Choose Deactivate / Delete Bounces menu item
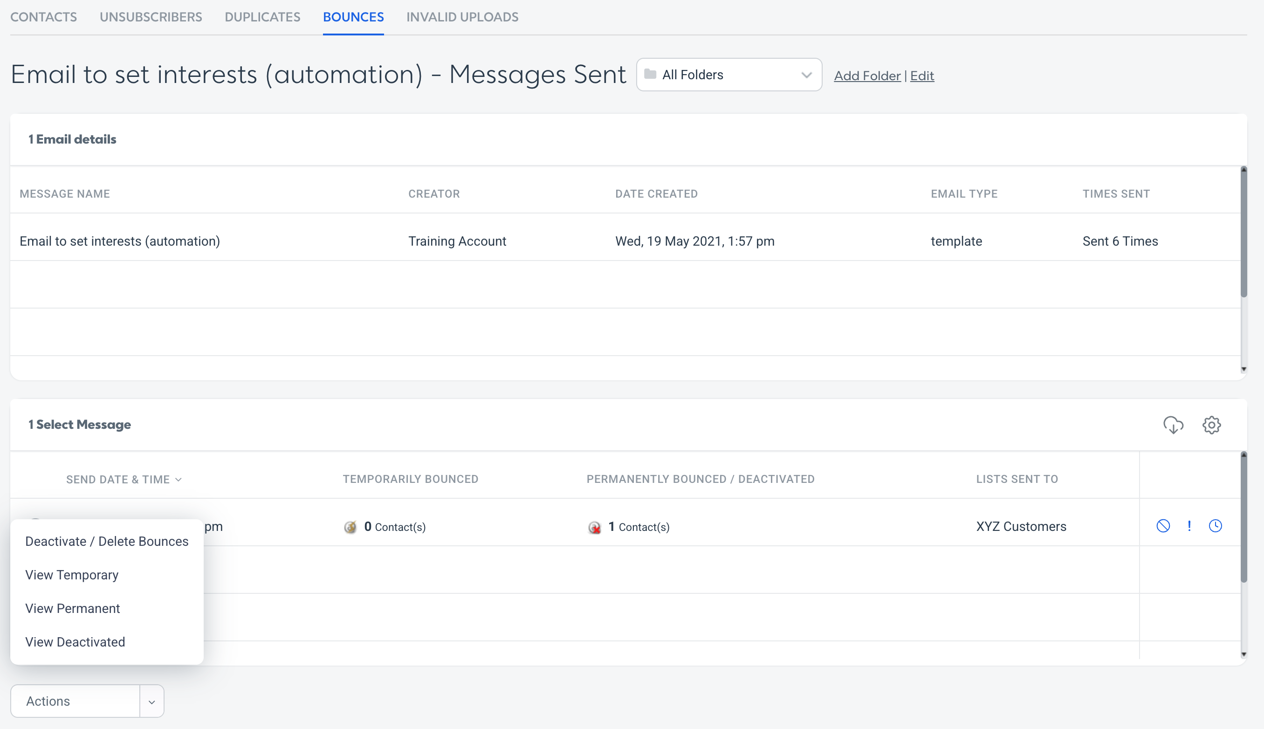Screen dimensions: 1264x729 point(107,541)
